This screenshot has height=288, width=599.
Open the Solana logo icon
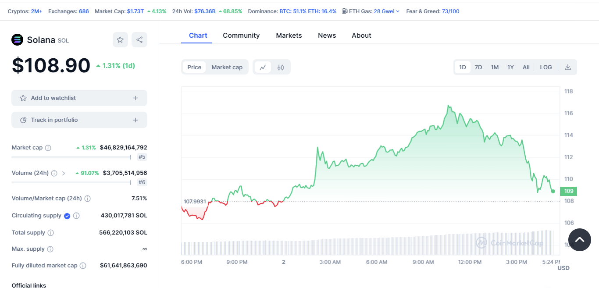18,40
